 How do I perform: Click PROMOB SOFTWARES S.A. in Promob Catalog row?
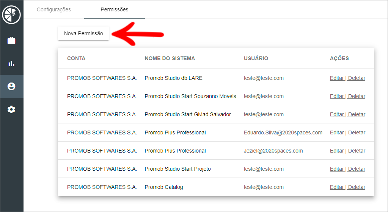coord(102,187)
